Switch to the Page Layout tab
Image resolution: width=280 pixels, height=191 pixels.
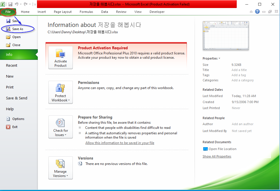63,12
